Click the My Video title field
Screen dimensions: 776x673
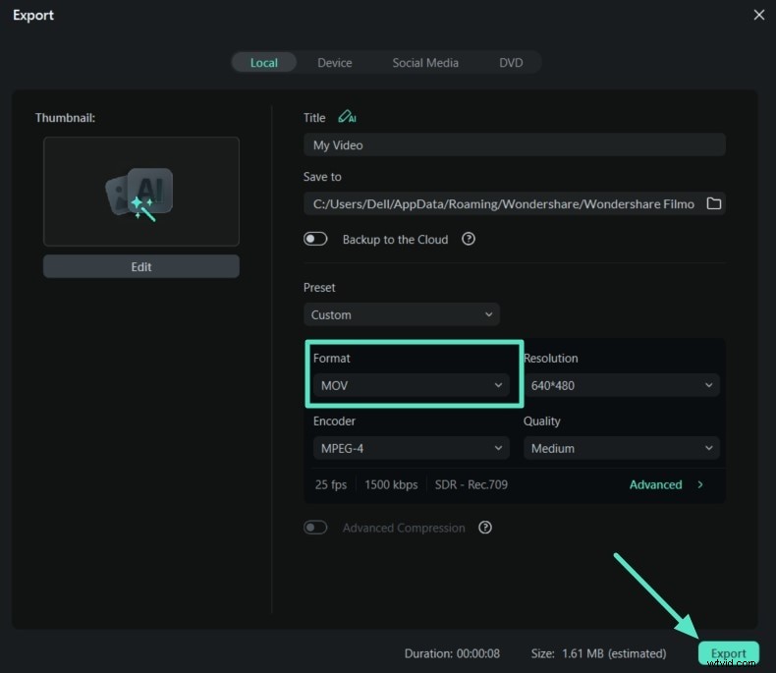point(514,145)
